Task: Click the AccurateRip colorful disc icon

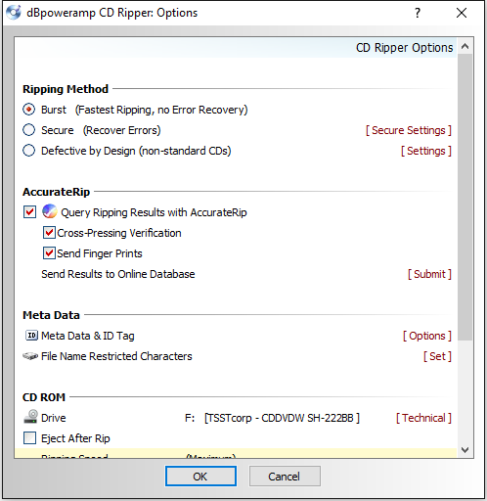Action: pyautogui.click(x=50, y=211)
